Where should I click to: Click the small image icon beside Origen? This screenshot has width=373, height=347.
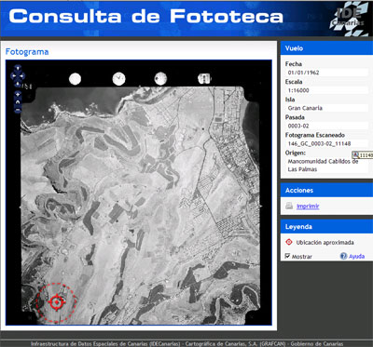click(x=355, y=154)
